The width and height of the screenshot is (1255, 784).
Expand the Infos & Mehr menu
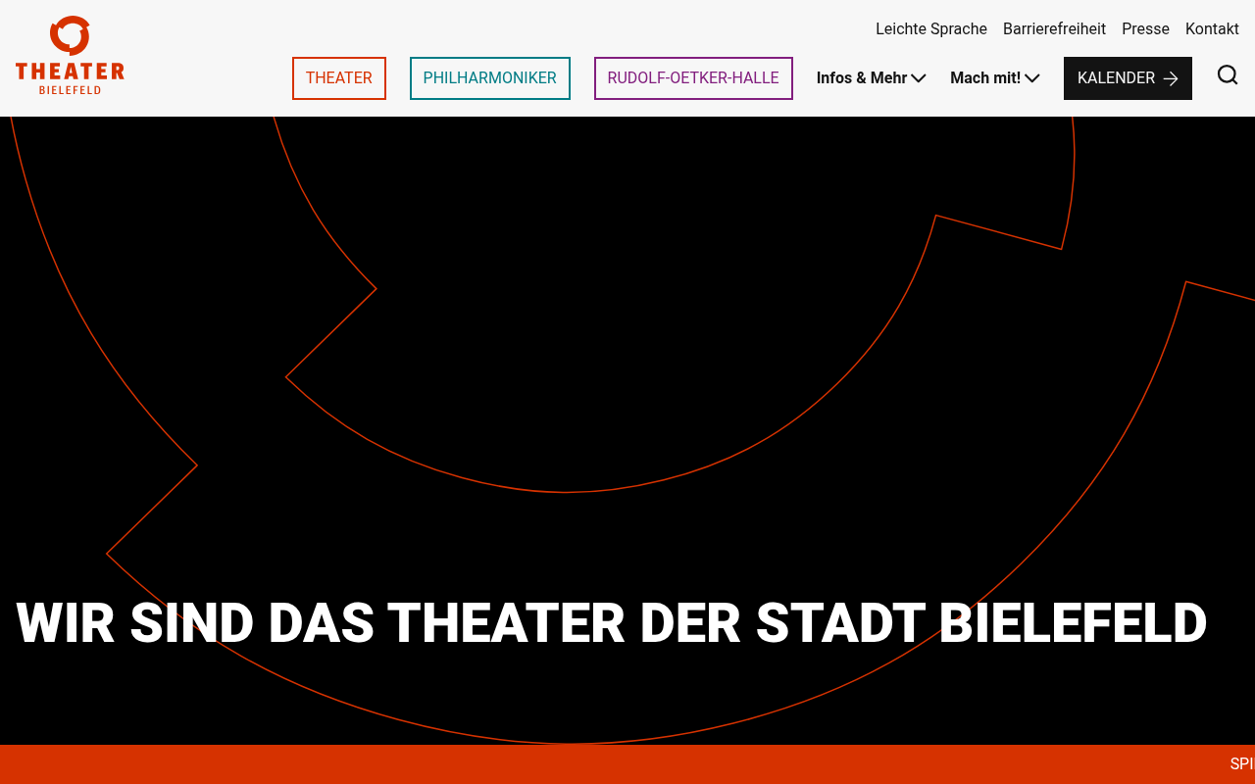pyautogui.click(x=872, y=78)
